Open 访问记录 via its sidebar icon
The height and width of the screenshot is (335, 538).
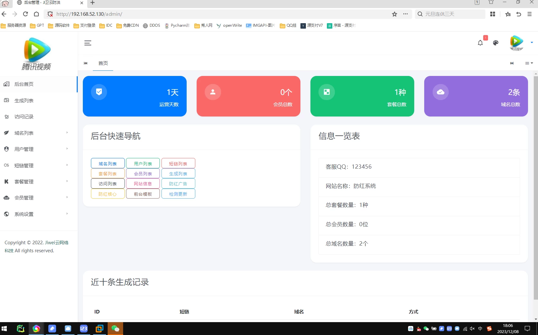6,116
